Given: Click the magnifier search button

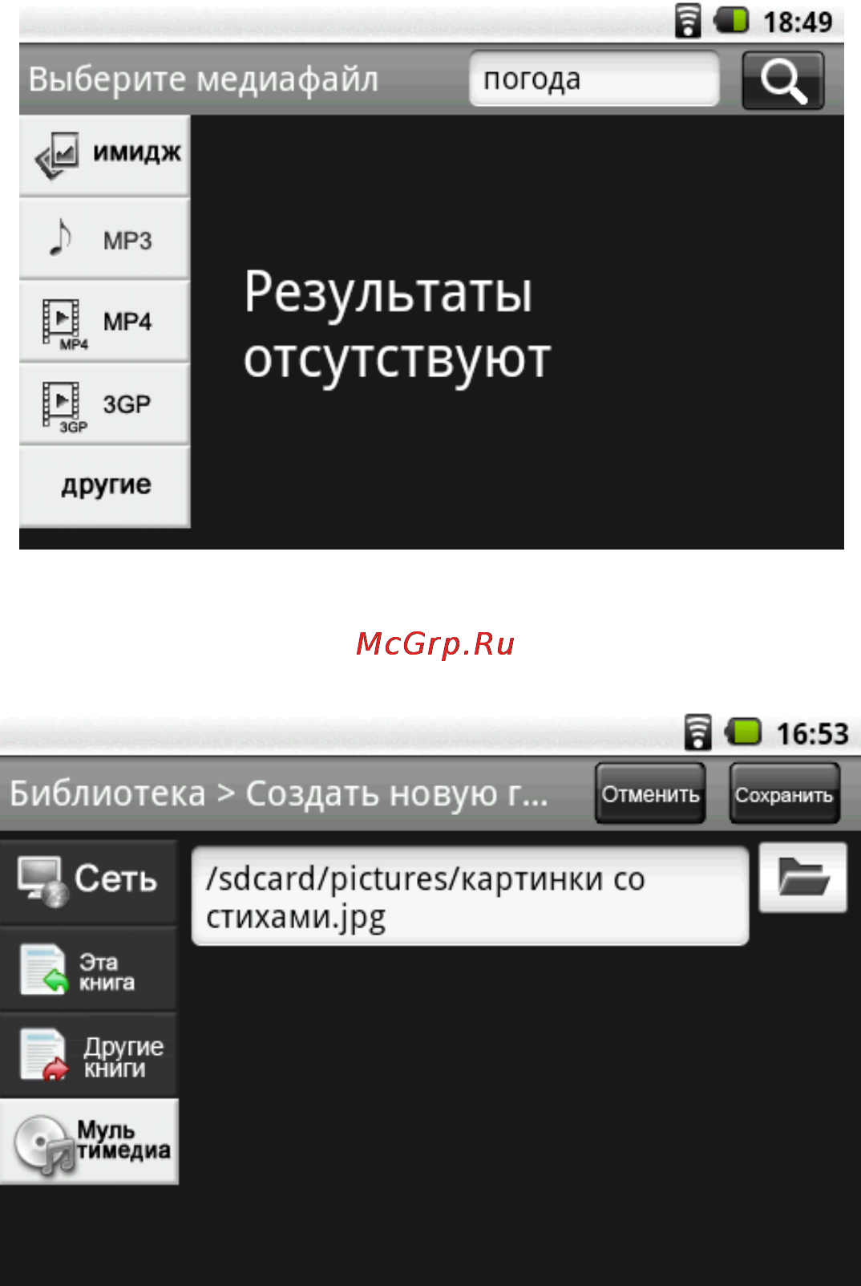Looking at the screenshot, I should tap(782, 79).
